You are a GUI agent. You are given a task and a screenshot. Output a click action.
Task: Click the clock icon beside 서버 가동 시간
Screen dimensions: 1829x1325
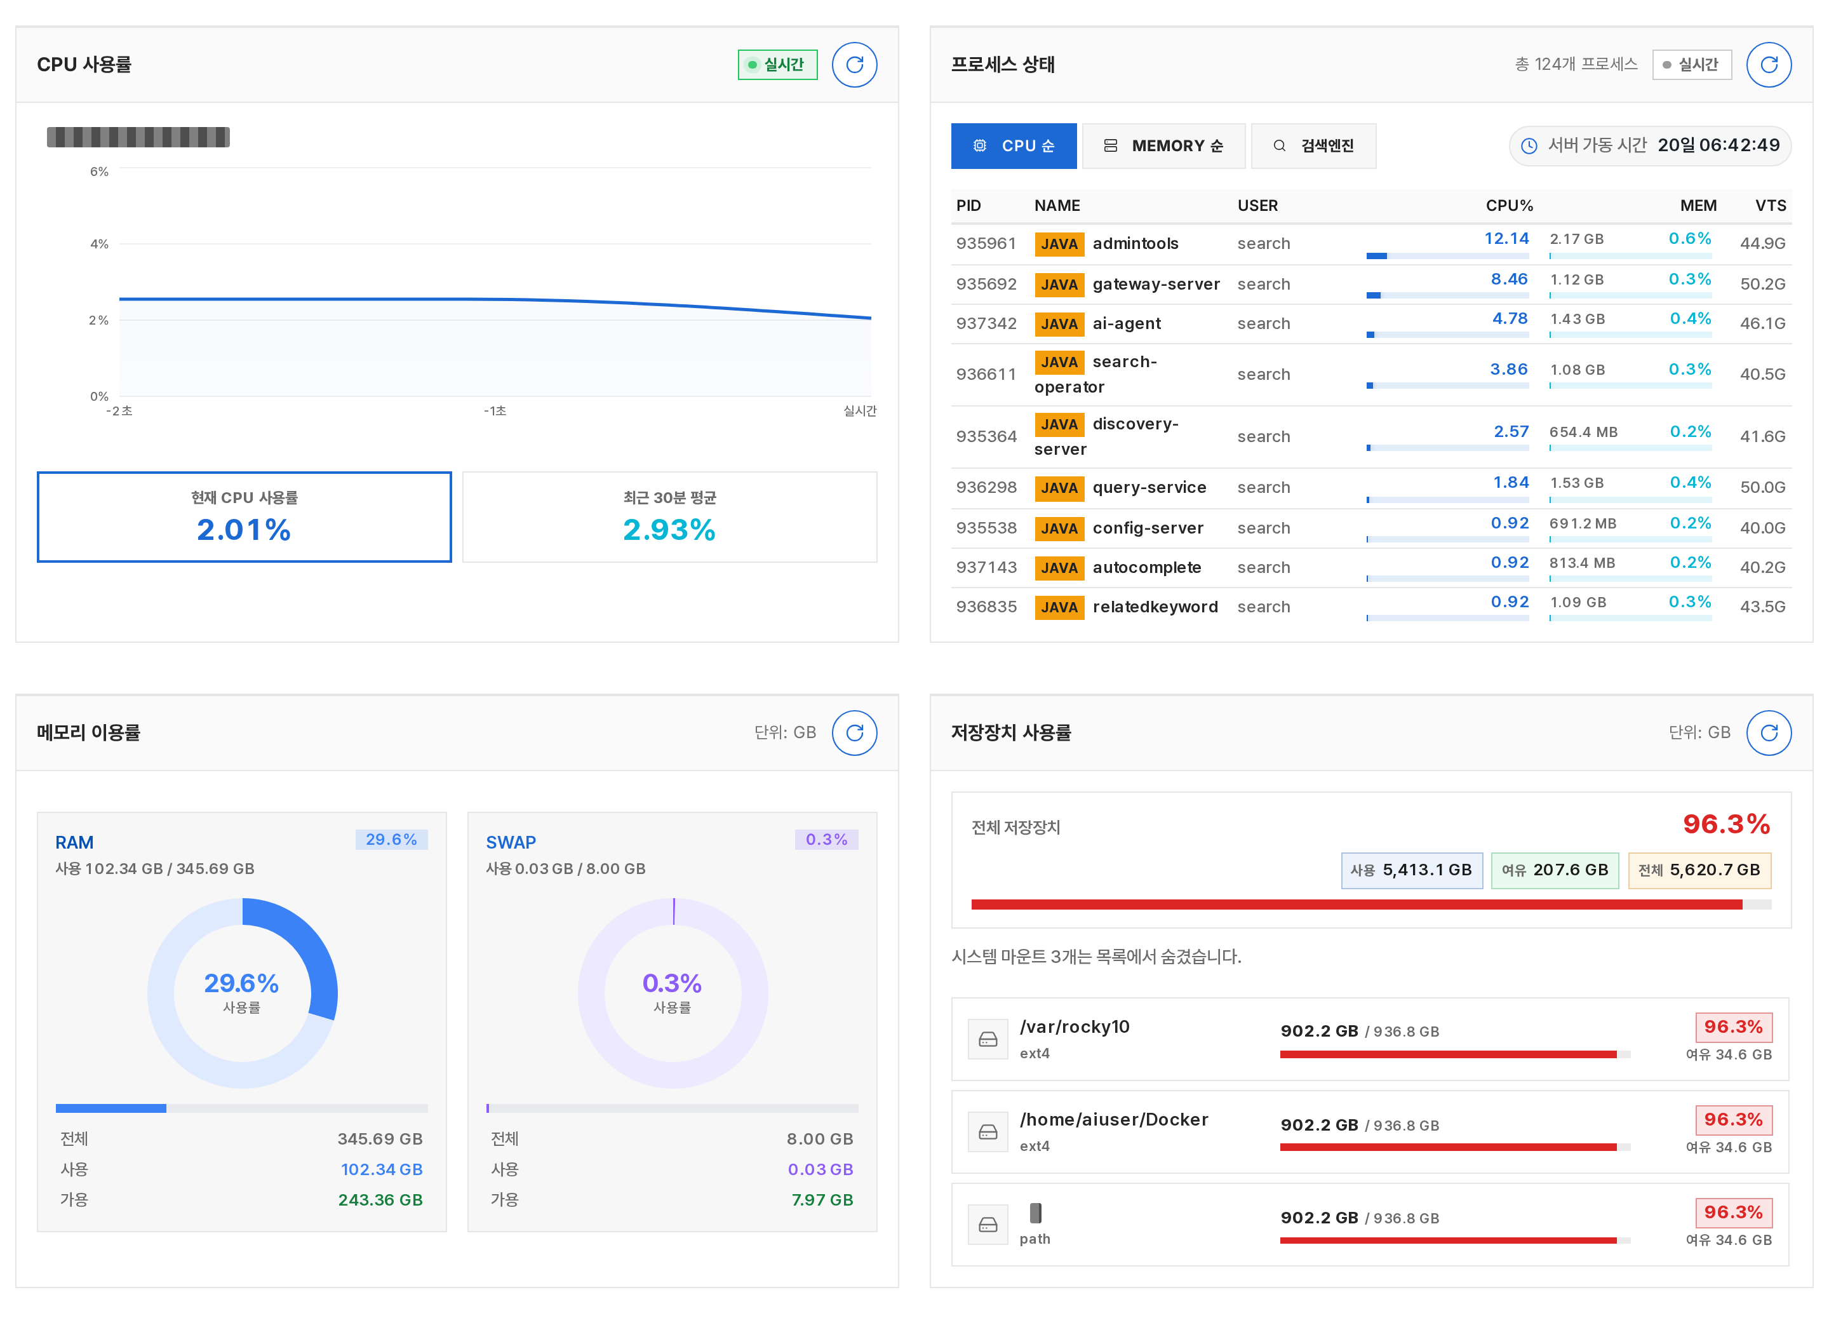point(1528,146)
